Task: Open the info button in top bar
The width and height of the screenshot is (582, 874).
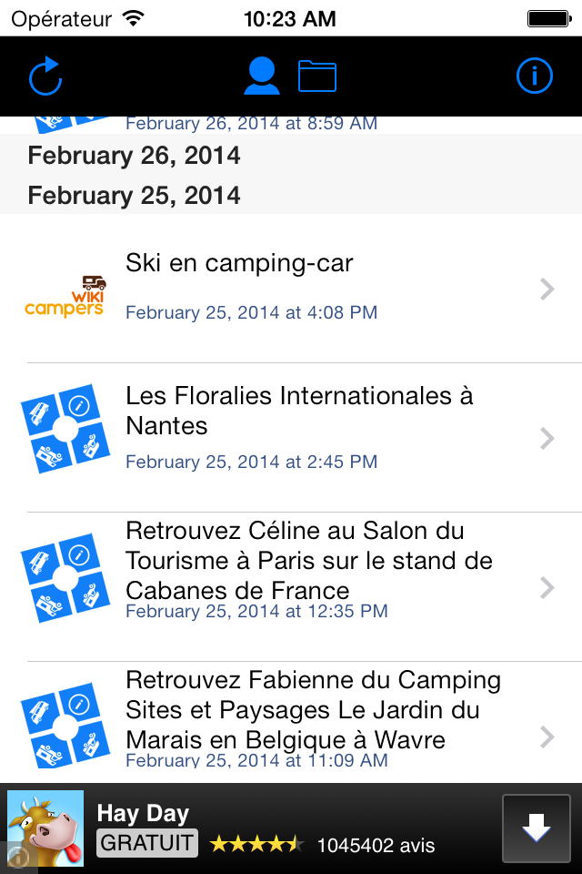Action: point(535,76)
